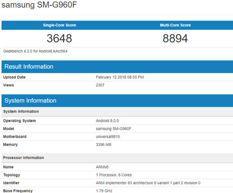Click the samsung SM-G960F page title
Image resolution: width=233 pixels, height=193 pixels.
click(x=40, y=5)
